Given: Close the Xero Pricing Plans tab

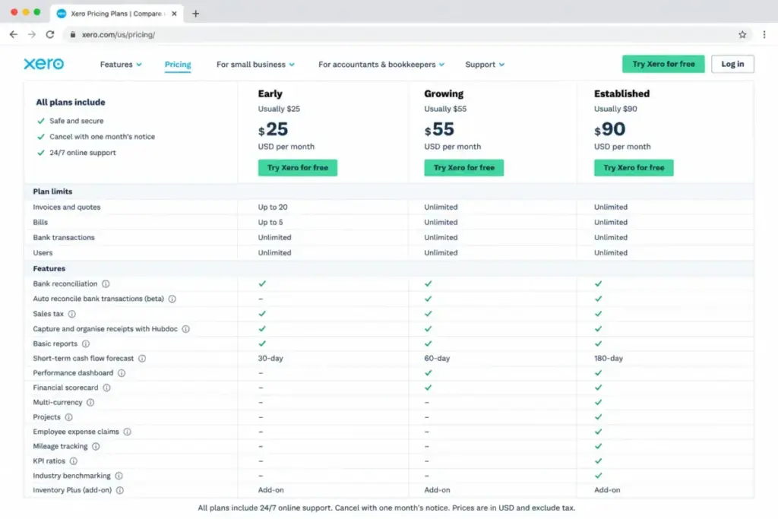Looking at the screenshot, I should 174,14.
